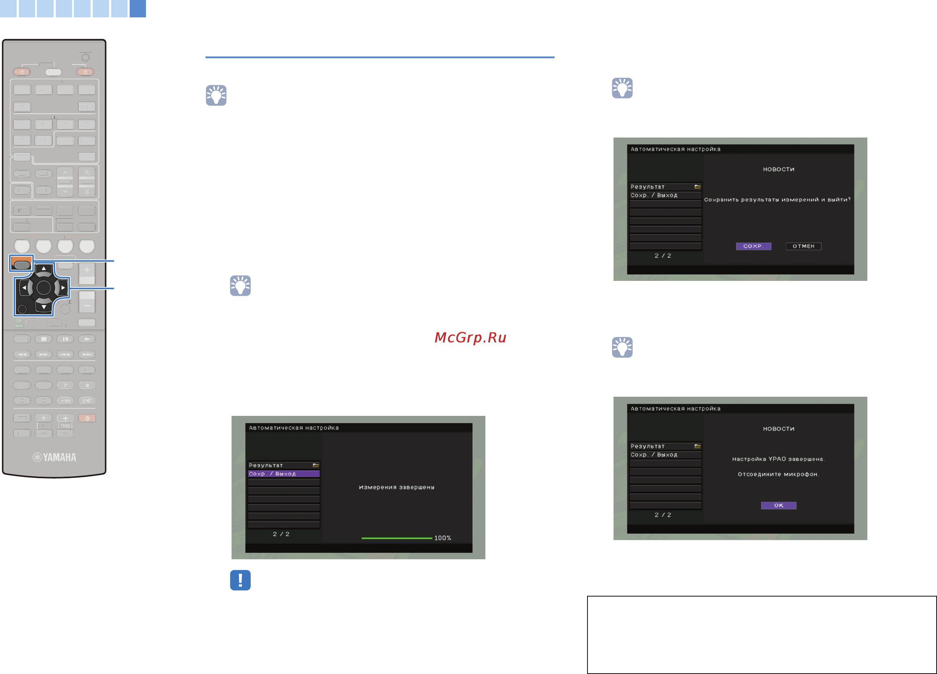
Task: Click the right arrow cursor key on remote
Action: (x=63, y=288)
